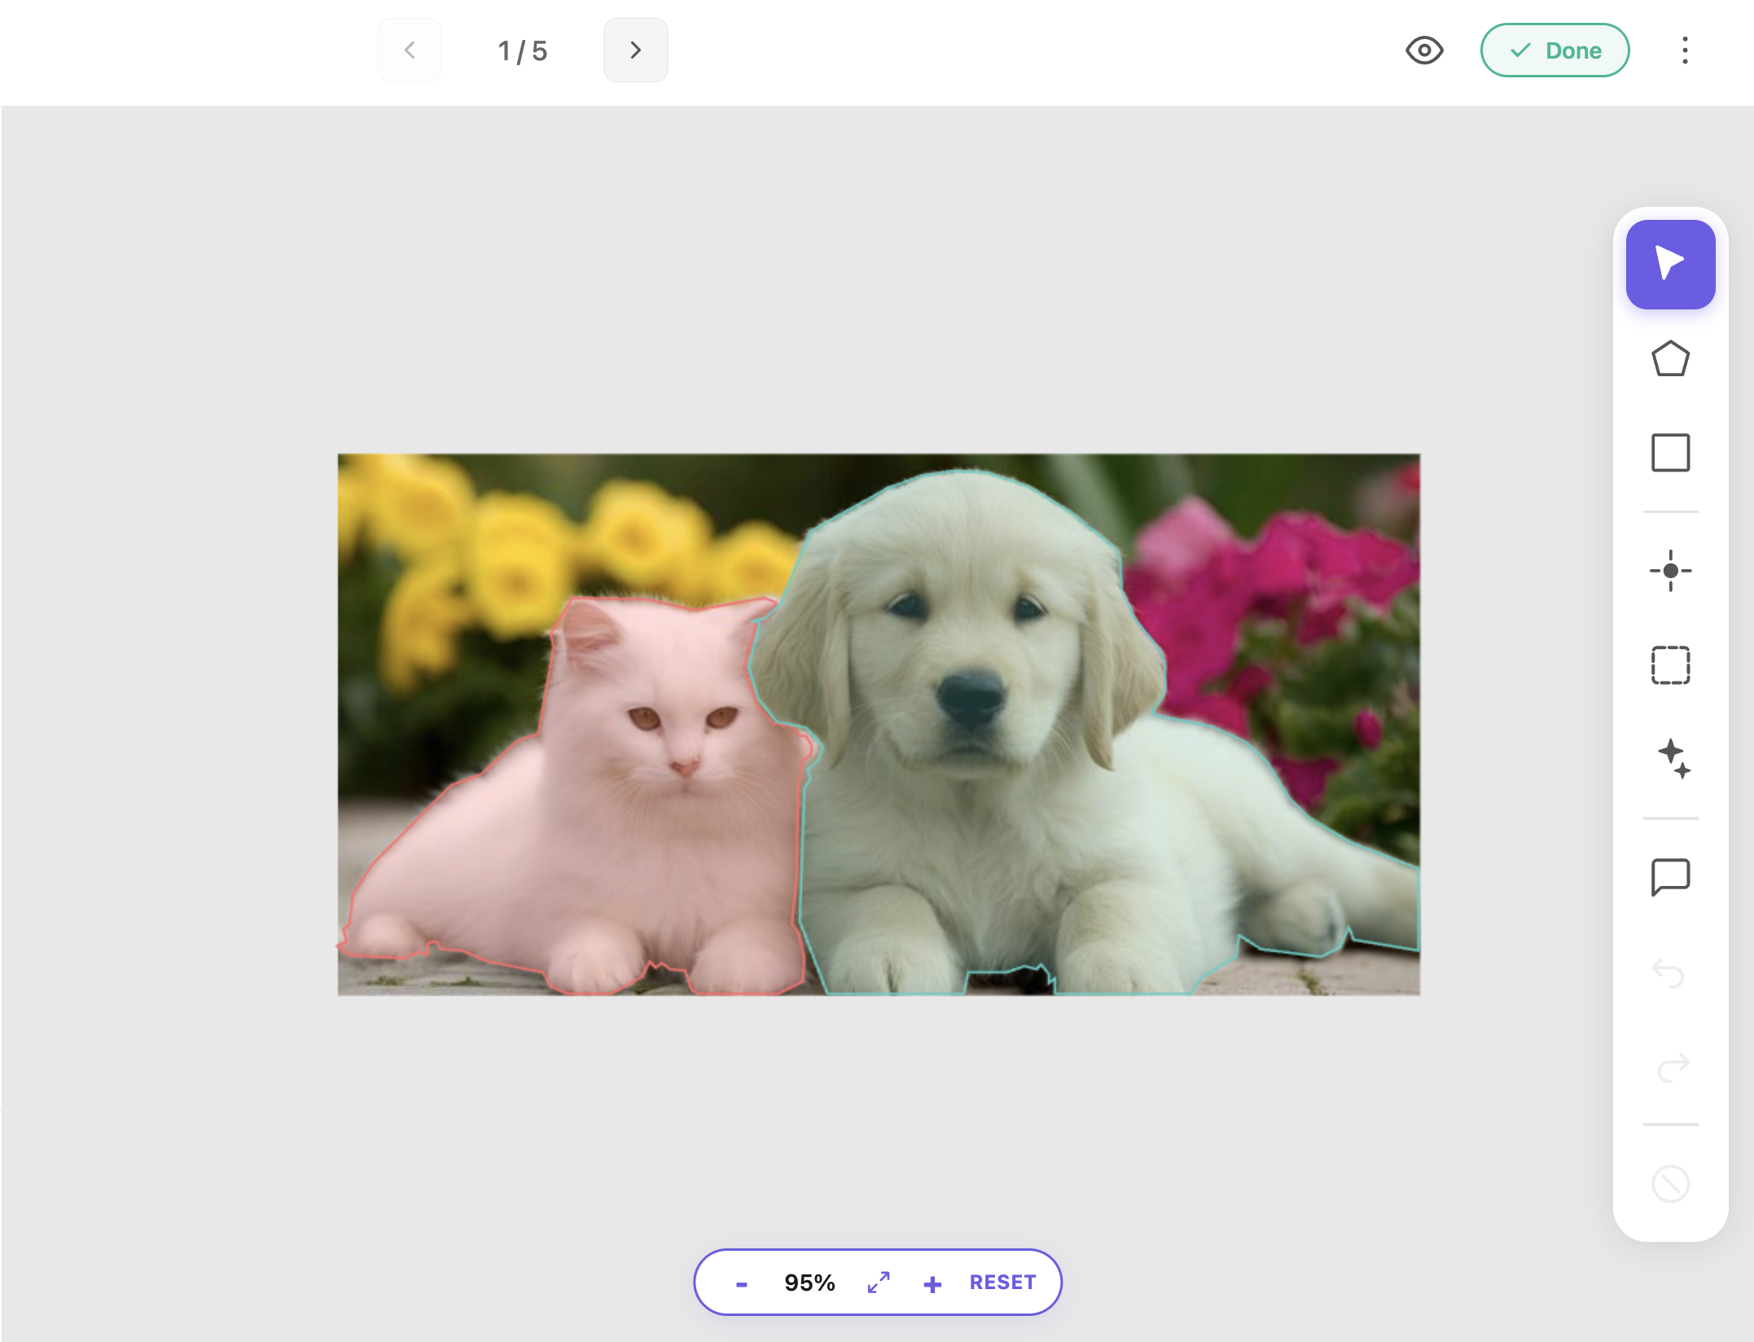Click the fit-to-screen expand arrows icon

coord(879,1283)
